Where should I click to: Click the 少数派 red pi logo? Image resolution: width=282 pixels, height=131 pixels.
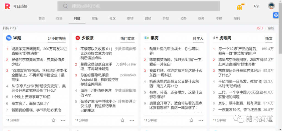[x=77, y=38]
